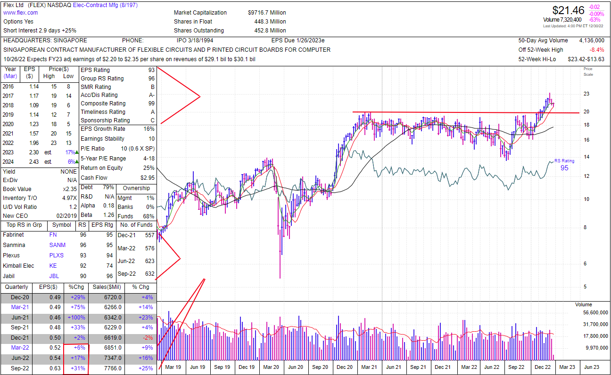
Task: Click the U/D Vol Ratio 1.2 row
Action: pyautogui.click(x=40, y=207)
